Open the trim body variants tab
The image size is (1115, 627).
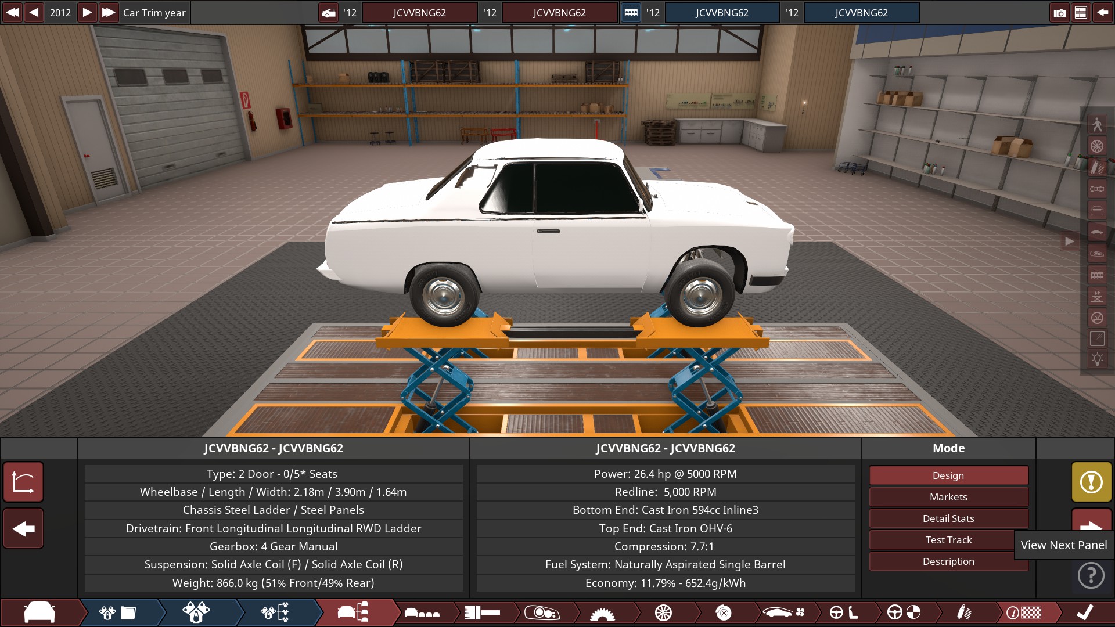pyautogui.click(x=422, y=612)
